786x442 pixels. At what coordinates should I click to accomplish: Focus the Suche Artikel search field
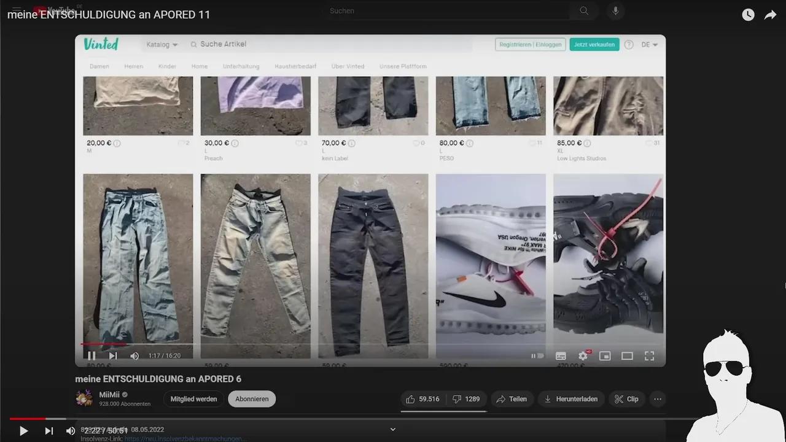pyautogui.click(x=330, y=44)
